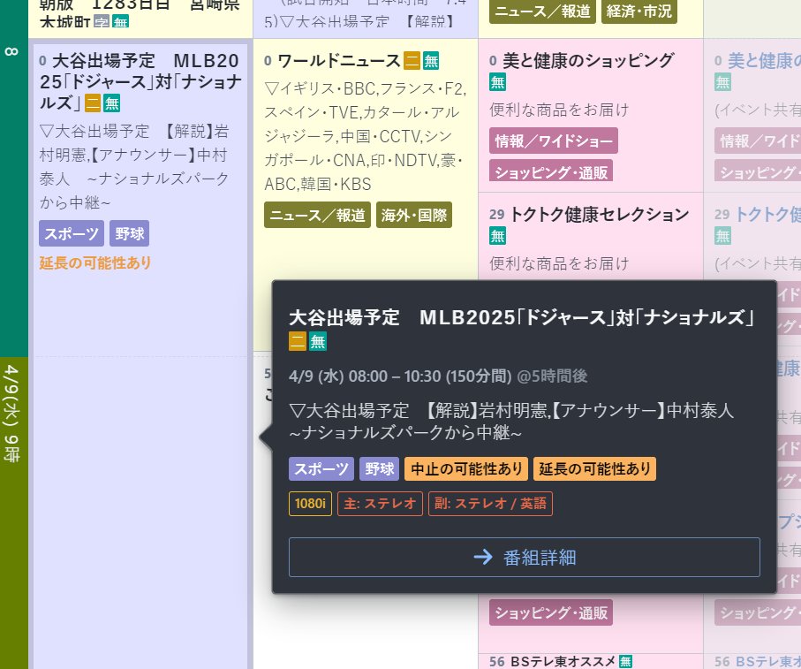Click 副: ステレオ / 英語 audio badge
Viewport: 801px width, 669px height.
[490, 504]
